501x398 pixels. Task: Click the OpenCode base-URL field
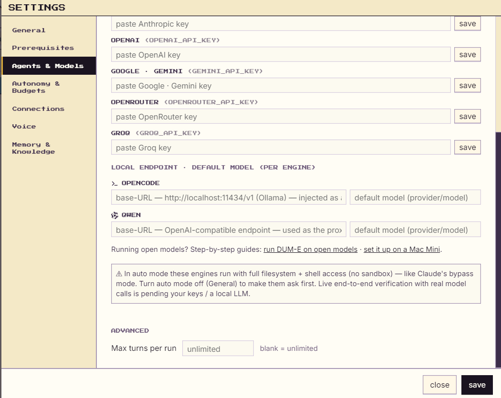[229, 198]
